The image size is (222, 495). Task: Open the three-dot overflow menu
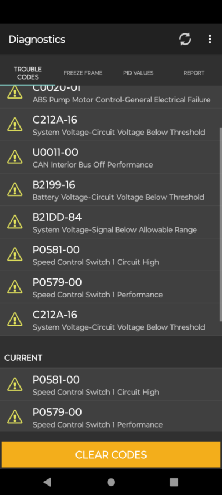210,39
